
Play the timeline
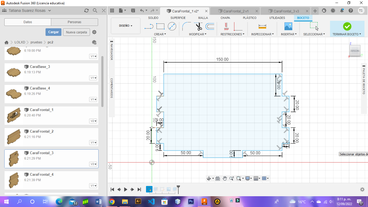tap(126, 189)
